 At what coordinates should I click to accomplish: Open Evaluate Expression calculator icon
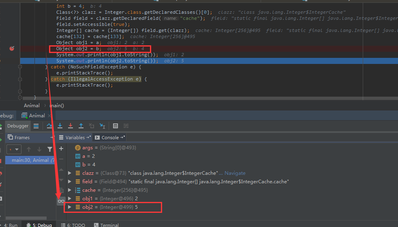click(116, 126)
